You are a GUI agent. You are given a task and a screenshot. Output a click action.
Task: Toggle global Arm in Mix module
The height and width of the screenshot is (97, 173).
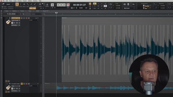point(102,4)
